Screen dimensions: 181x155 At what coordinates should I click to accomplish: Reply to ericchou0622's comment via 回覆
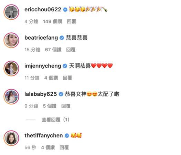click(x=72, y=21)
